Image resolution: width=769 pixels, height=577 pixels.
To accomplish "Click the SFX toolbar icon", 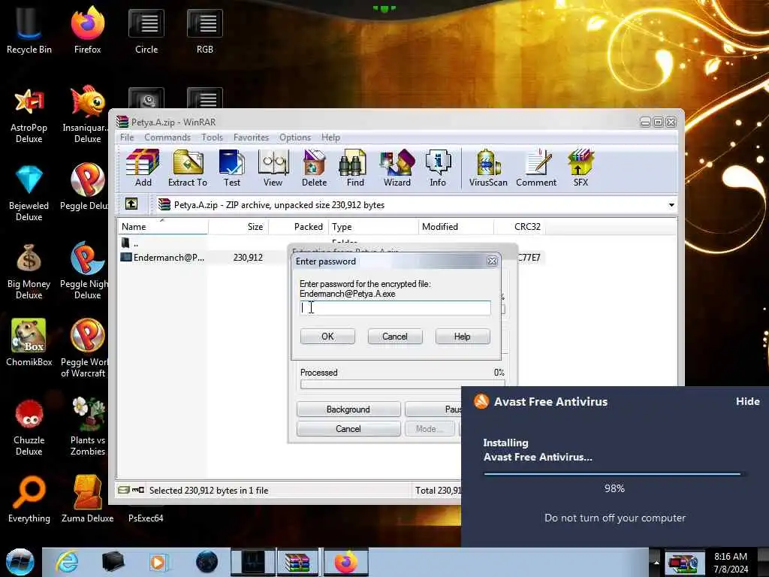I will point(581,168).
